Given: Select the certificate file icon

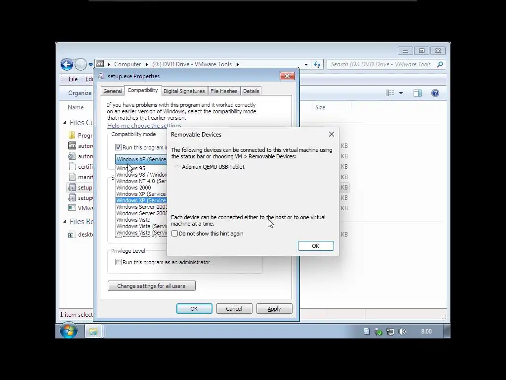Looking at the screenshot, I should click(x=72, y=166).
